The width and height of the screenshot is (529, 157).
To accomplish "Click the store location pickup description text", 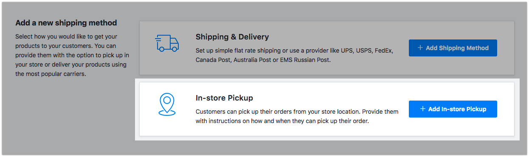I will pos(297,116).
